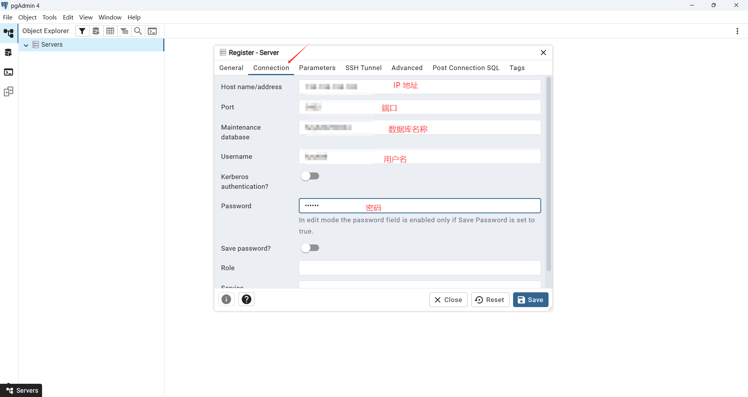Open the Window menu
748x397 pixels.
pos(110,18)
